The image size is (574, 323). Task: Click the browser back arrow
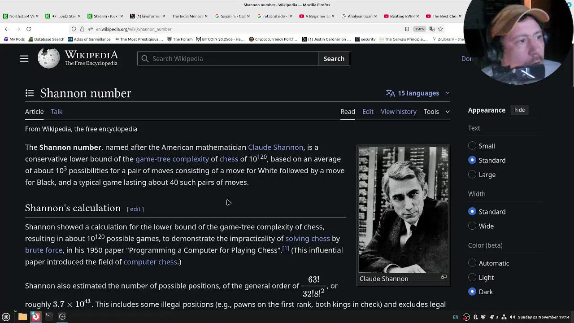click(7, 29)
